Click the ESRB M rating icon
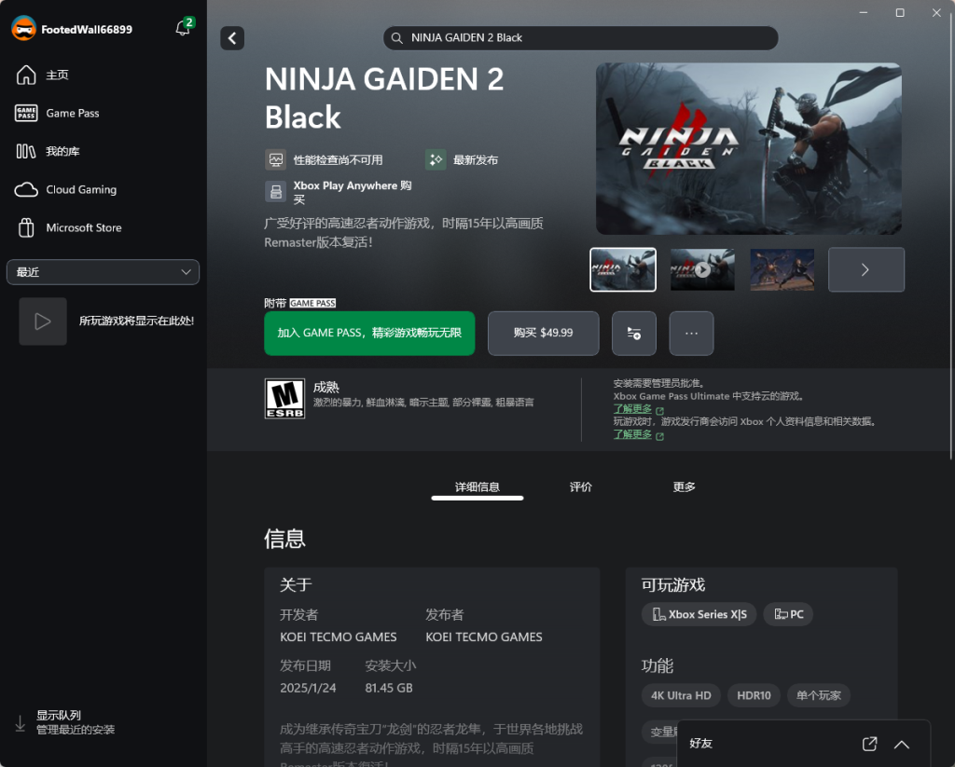This screenshot has width=955, height=767. tap(284, 399)
